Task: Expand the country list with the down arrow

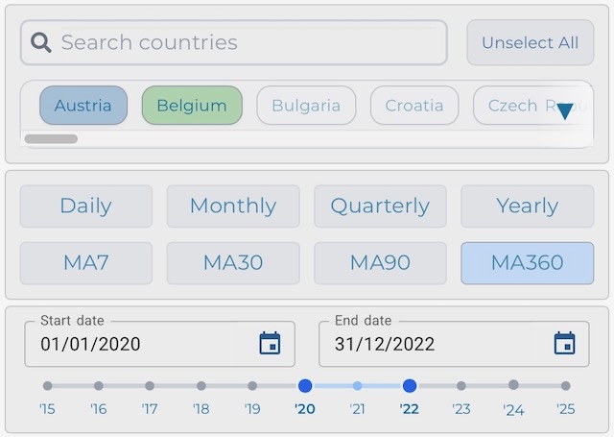Action: coord(565,111)
